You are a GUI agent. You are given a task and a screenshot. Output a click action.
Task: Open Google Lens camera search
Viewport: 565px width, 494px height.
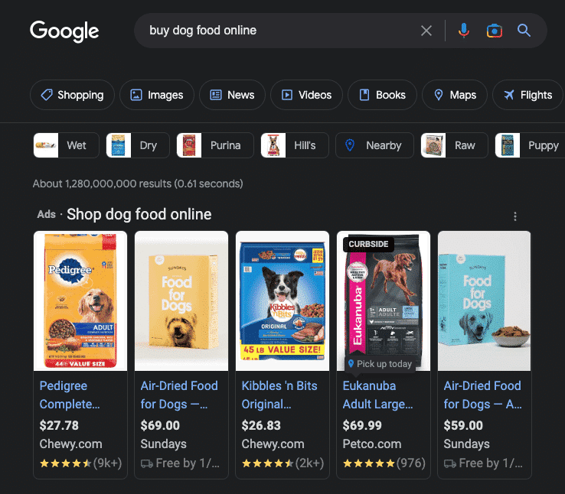click(495, 31)
